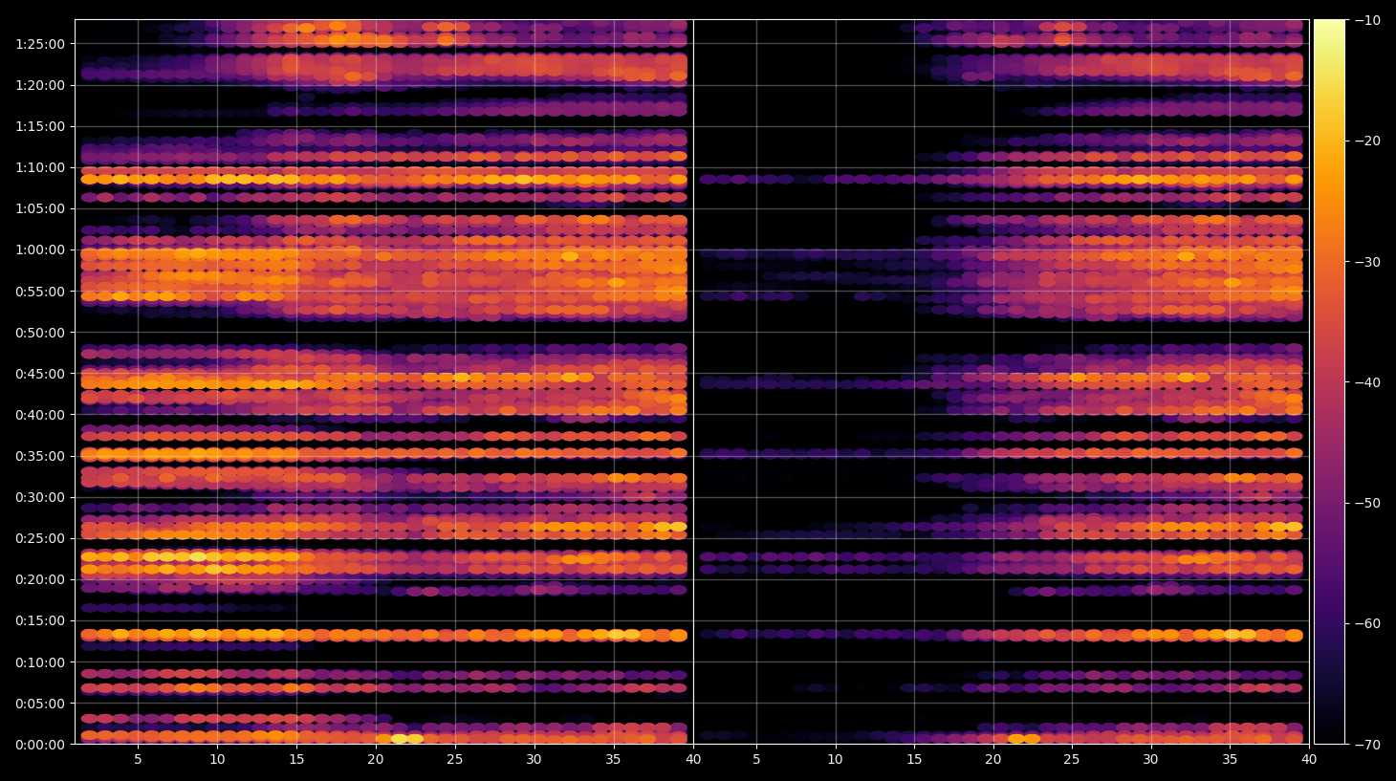This screenshot has width=1396, height=781.
Task: Click the -10 colorbar tick label
Action: point(1367,20)
